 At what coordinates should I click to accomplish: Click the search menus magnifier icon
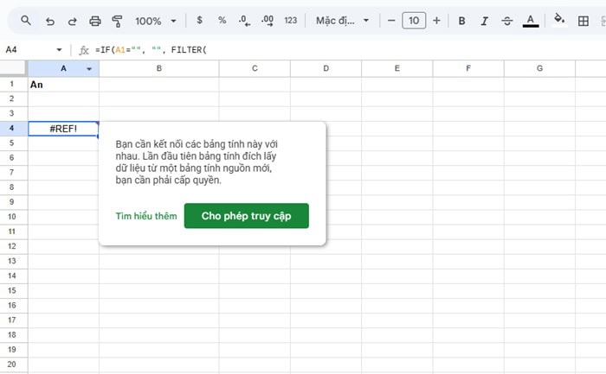(26, 20)
